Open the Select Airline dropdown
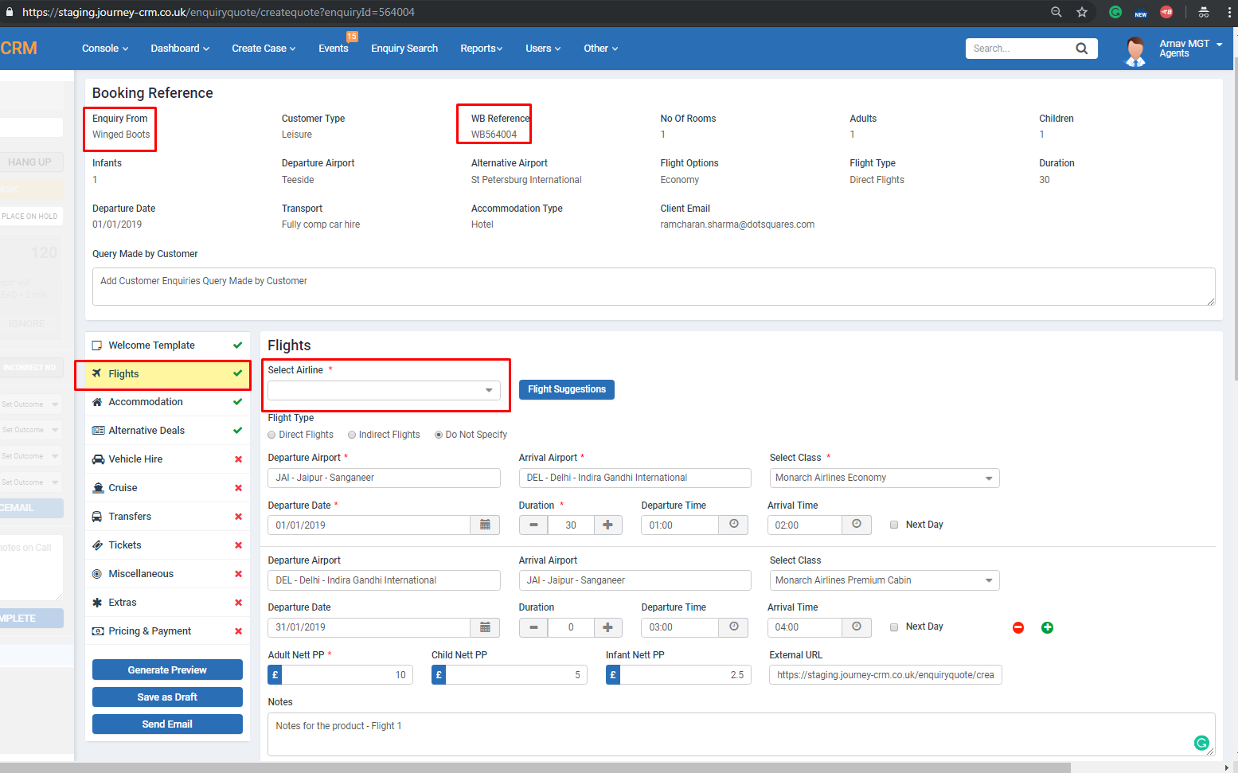 pyautogui.click(x=384, y=390)
